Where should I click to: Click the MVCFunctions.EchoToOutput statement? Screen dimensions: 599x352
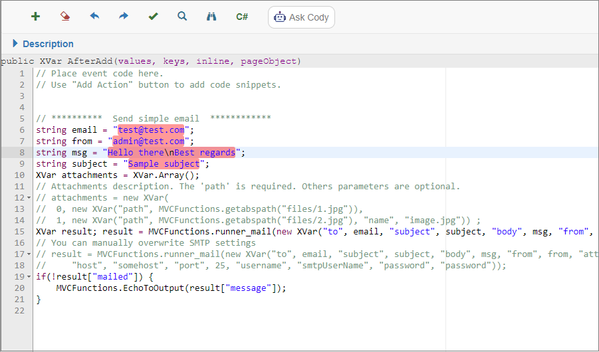tap(171, 288)
